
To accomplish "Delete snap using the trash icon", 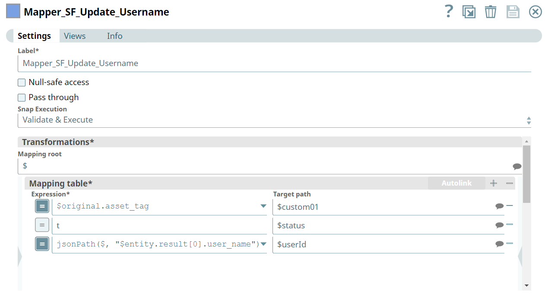I will [491, 12].
